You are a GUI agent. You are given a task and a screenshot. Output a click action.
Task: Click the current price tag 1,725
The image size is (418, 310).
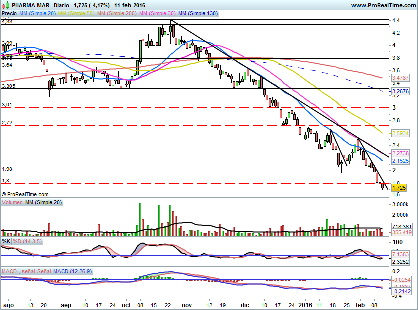tap(398, 188)
